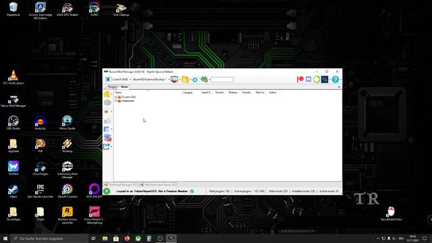
Task: Open the Epic Games Launcher desktop icon
Action: click(40, 191)
